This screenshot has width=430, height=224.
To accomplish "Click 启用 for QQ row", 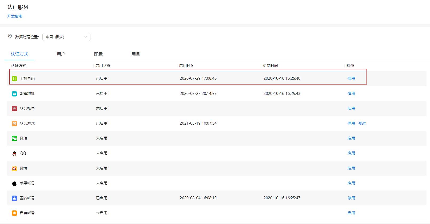I will tap(351, 153).
